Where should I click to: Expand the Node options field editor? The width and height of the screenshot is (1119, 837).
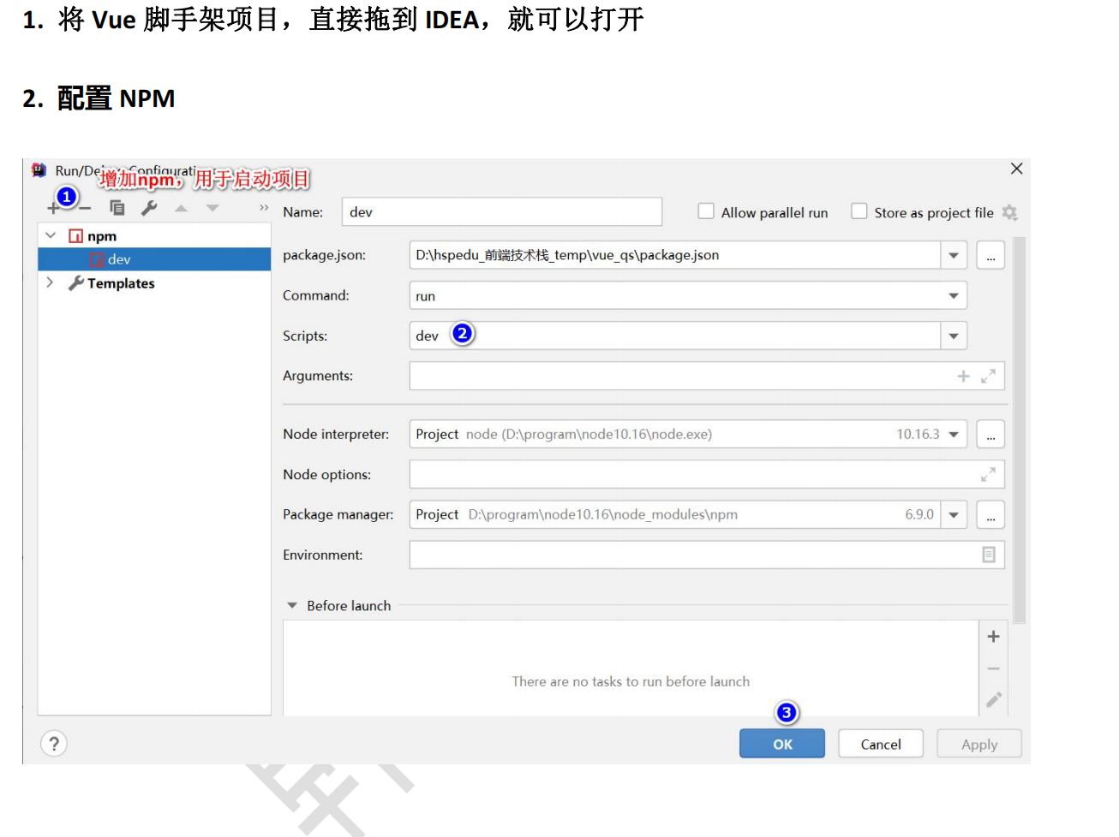988,474
